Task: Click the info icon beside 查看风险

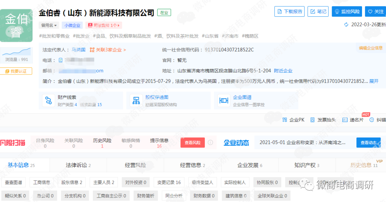Action: click(x=210, y=143)
